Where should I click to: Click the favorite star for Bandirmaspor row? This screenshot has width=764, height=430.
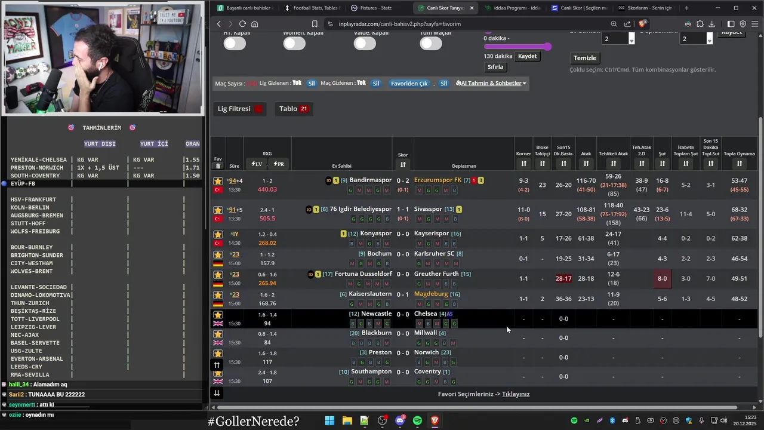pyautogui.click(x=218, y=180)
